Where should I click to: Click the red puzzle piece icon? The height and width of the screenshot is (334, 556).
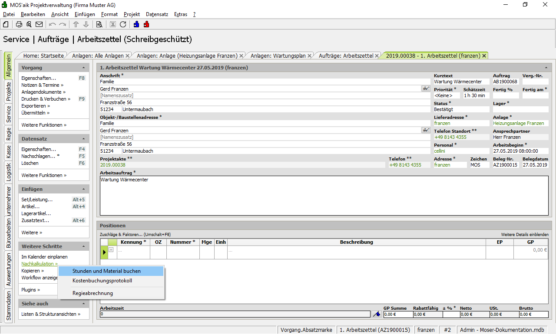coord(146,24)
